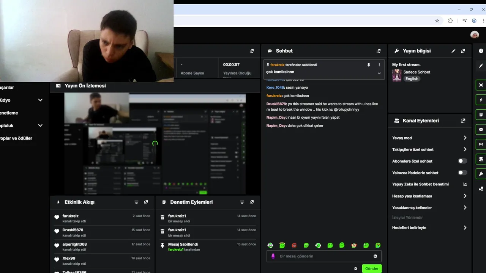Toggle activity feed panel via lightning sidebar icon

point(481,100)
